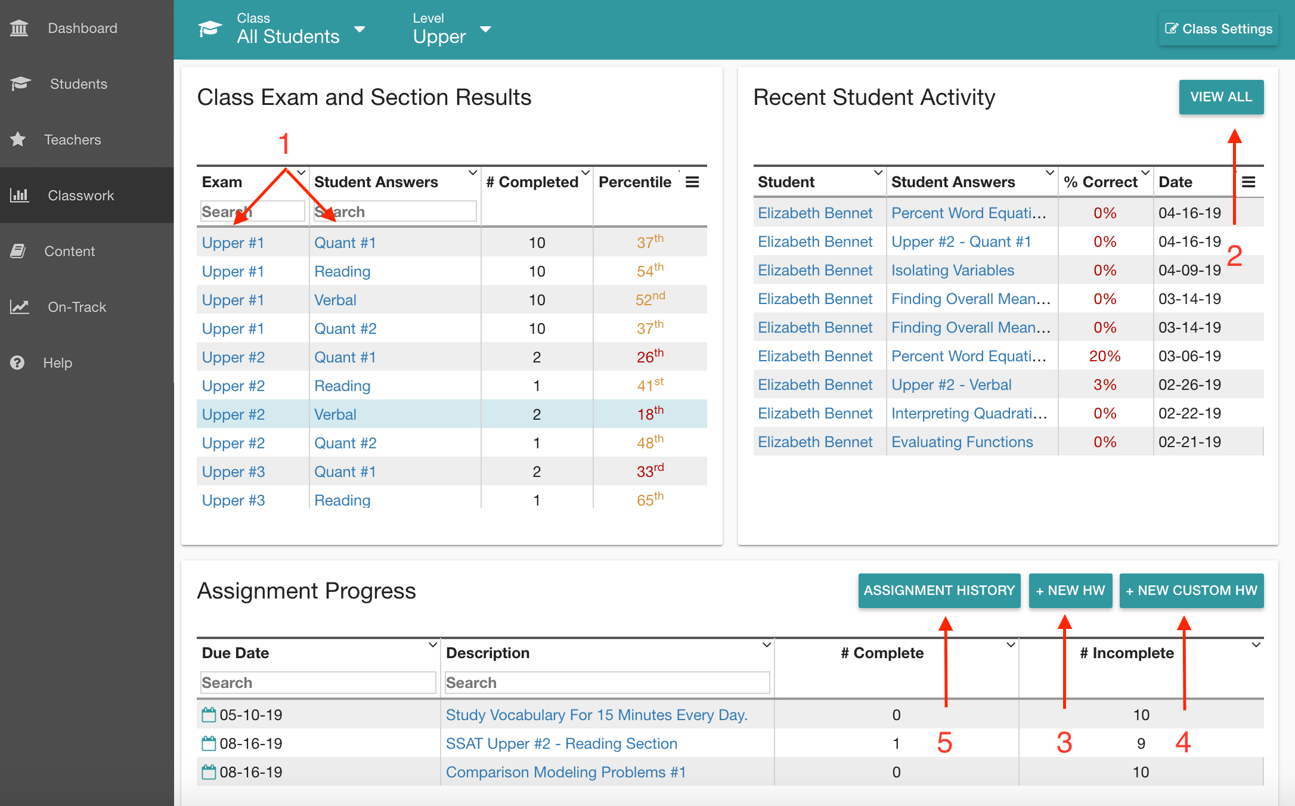Click the edit icon in Class Settings
Viewport: 1295px width, 806px height.
1171,29
